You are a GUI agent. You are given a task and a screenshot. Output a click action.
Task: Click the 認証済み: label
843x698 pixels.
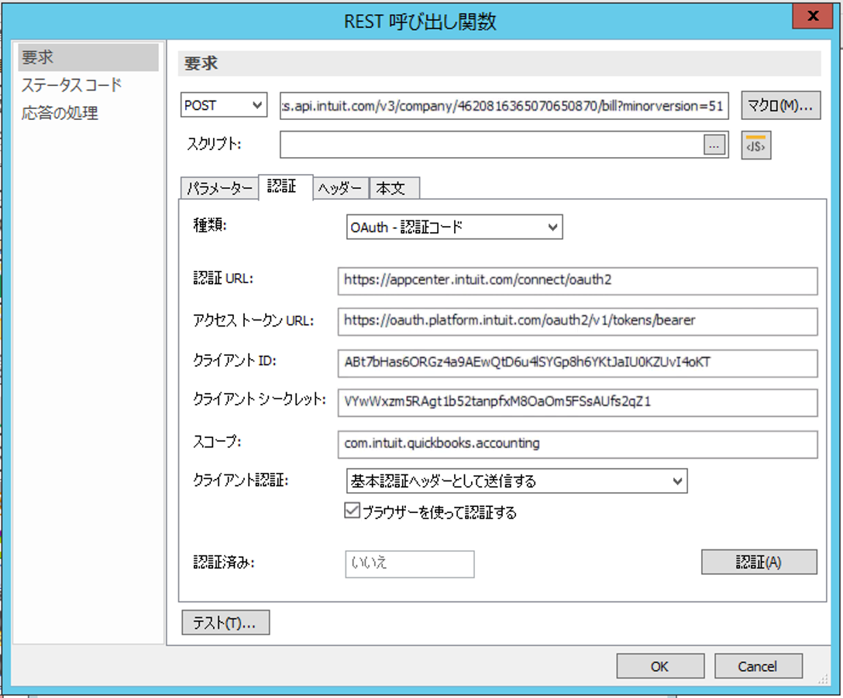tap(224, 562)
